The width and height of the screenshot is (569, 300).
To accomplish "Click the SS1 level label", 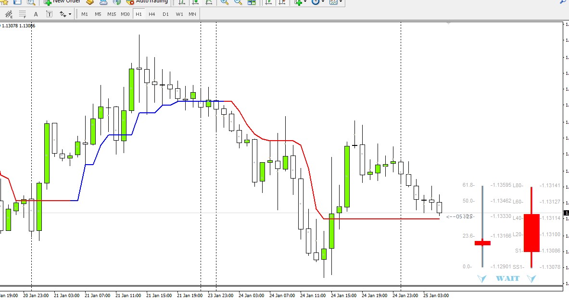I will click(518, 267).
